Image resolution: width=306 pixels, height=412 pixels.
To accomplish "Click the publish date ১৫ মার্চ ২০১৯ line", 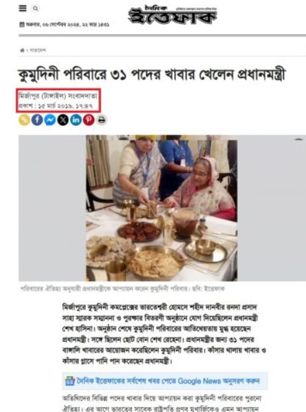I will [56, 106].
